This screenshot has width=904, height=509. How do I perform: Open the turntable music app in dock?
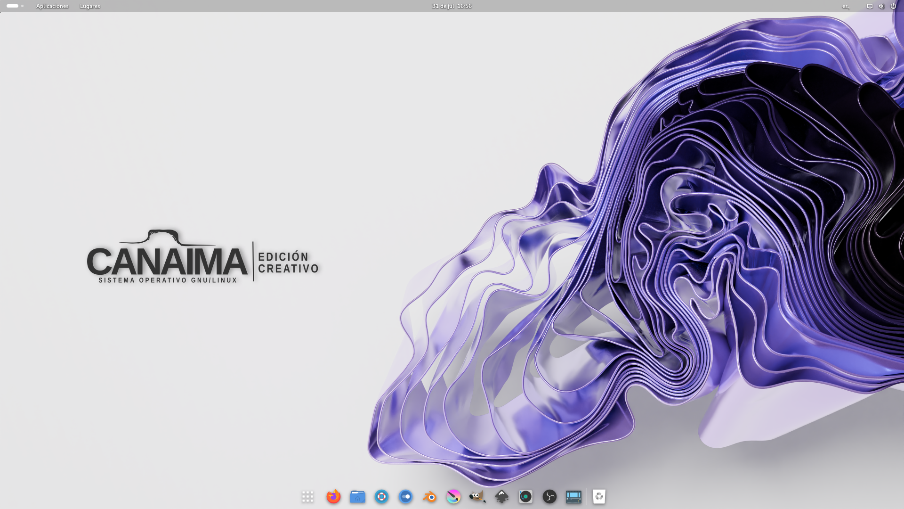click(x=525, y=496)
